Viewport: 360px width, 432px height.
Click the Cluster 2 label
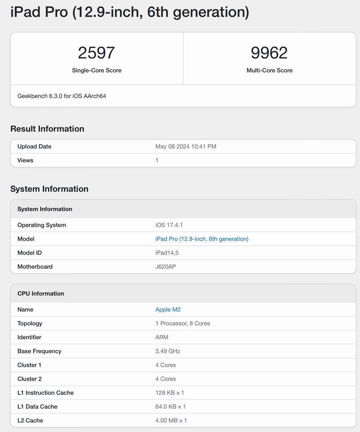(30, 379)
